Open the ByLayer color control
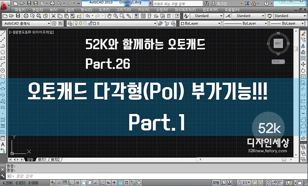Image resolution: width=308 pixels, height=186 pixels. tap(200, 23)
